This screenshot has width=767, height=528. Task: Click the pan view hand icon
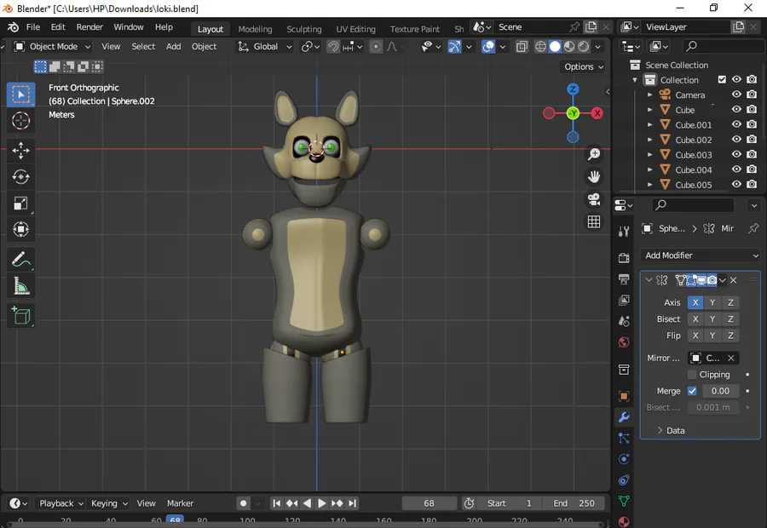coord(594,176)
